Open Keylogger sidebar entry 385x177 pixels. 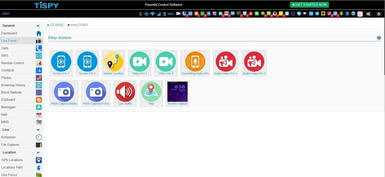22,107
